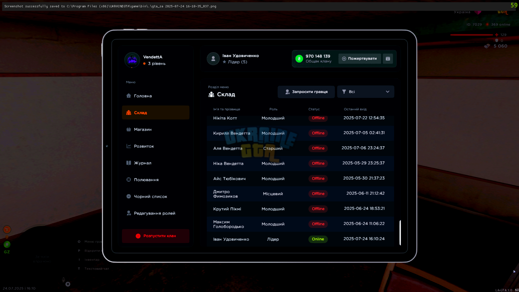The width and height of the screenshot is (519, 292).
Task: Select Іван Удовиченко in the members table
Action: pos(300,239)
